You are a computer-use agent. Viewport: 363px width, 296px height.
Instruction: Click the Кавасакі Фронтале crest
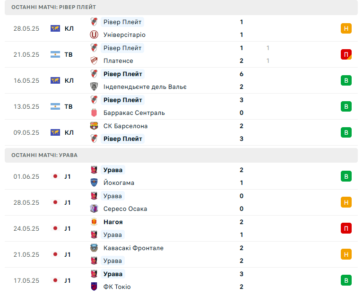94,248
